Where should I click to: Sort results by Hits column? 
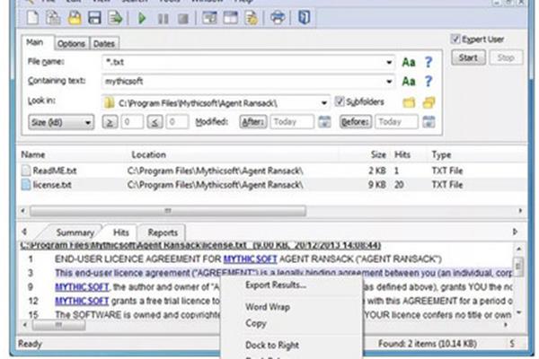pyautogui.click(x=402, y=154)
